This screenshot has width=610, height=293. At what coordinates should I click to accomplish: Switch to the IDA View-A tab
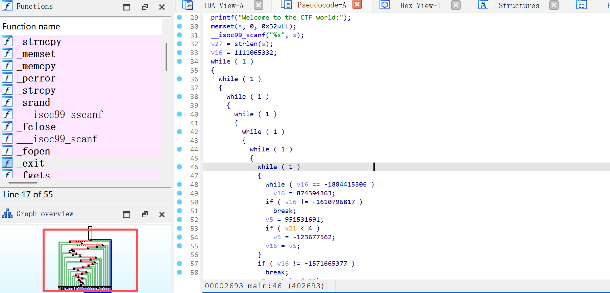[x=223, y=5]
